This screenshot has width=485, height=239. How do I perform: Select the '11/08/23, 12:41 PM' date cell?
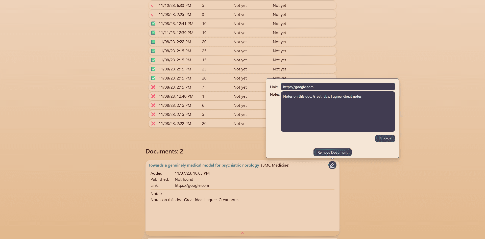(176, 24)
